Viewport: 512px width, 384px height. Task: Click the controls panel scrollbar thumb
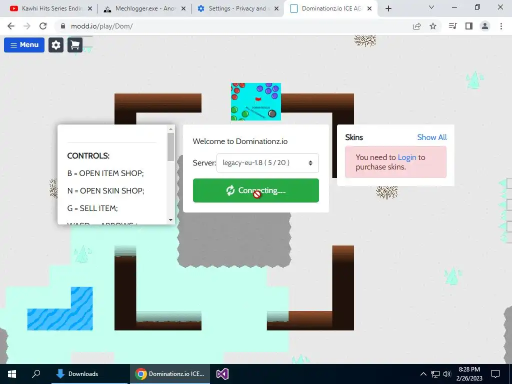click(171, 146)
